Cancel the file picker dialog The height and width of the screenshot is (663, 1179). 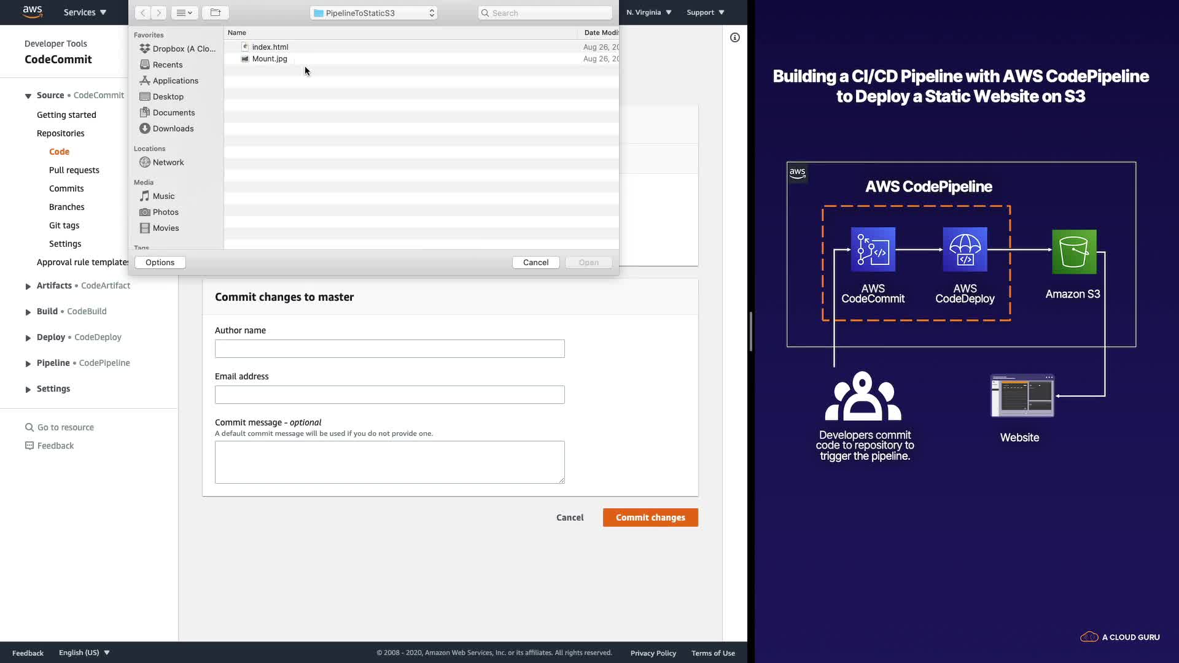[535, 262]
